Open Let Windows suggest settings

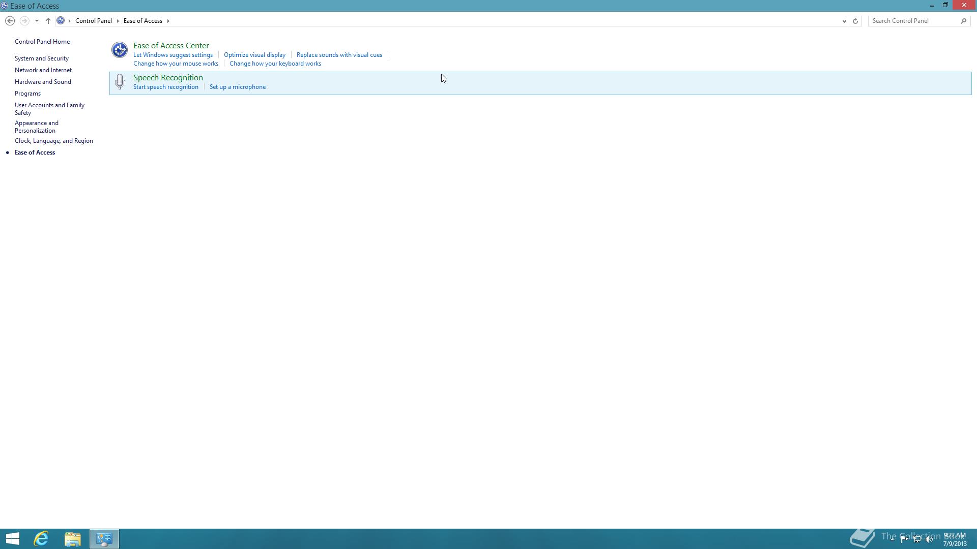[173, 55]
